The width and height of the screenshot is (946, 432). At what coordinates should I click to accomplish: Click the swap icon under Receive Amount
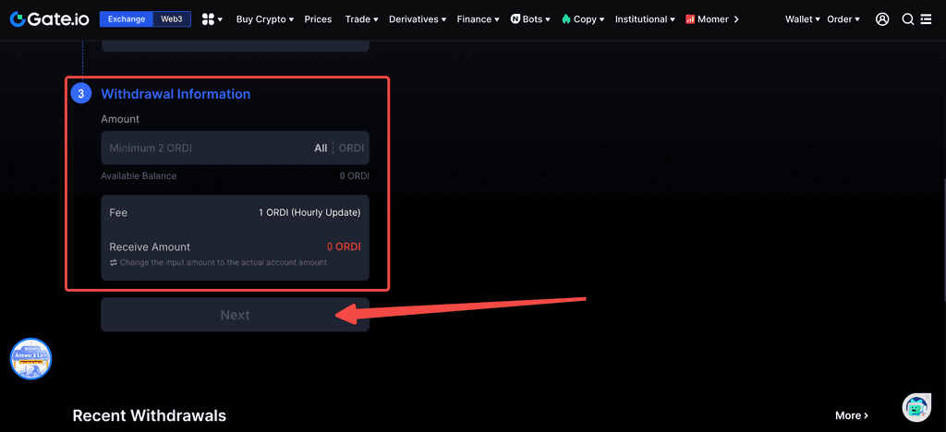(x=114, y=263)
